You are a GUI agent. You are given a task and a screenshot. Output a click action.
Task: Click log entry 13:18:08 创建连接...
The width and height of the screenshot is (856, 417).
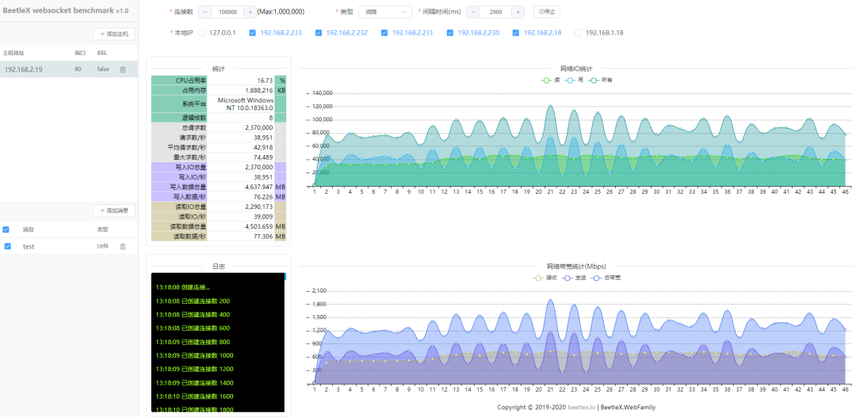[182, 286]
